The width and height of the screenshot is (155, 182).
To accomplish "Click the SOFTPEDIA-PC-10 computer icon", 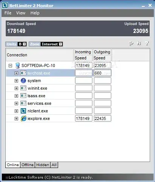I will 17,65.
